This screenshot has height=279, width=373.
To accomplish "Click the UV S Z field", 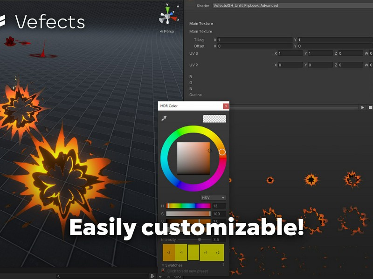I will coord(351,53).
